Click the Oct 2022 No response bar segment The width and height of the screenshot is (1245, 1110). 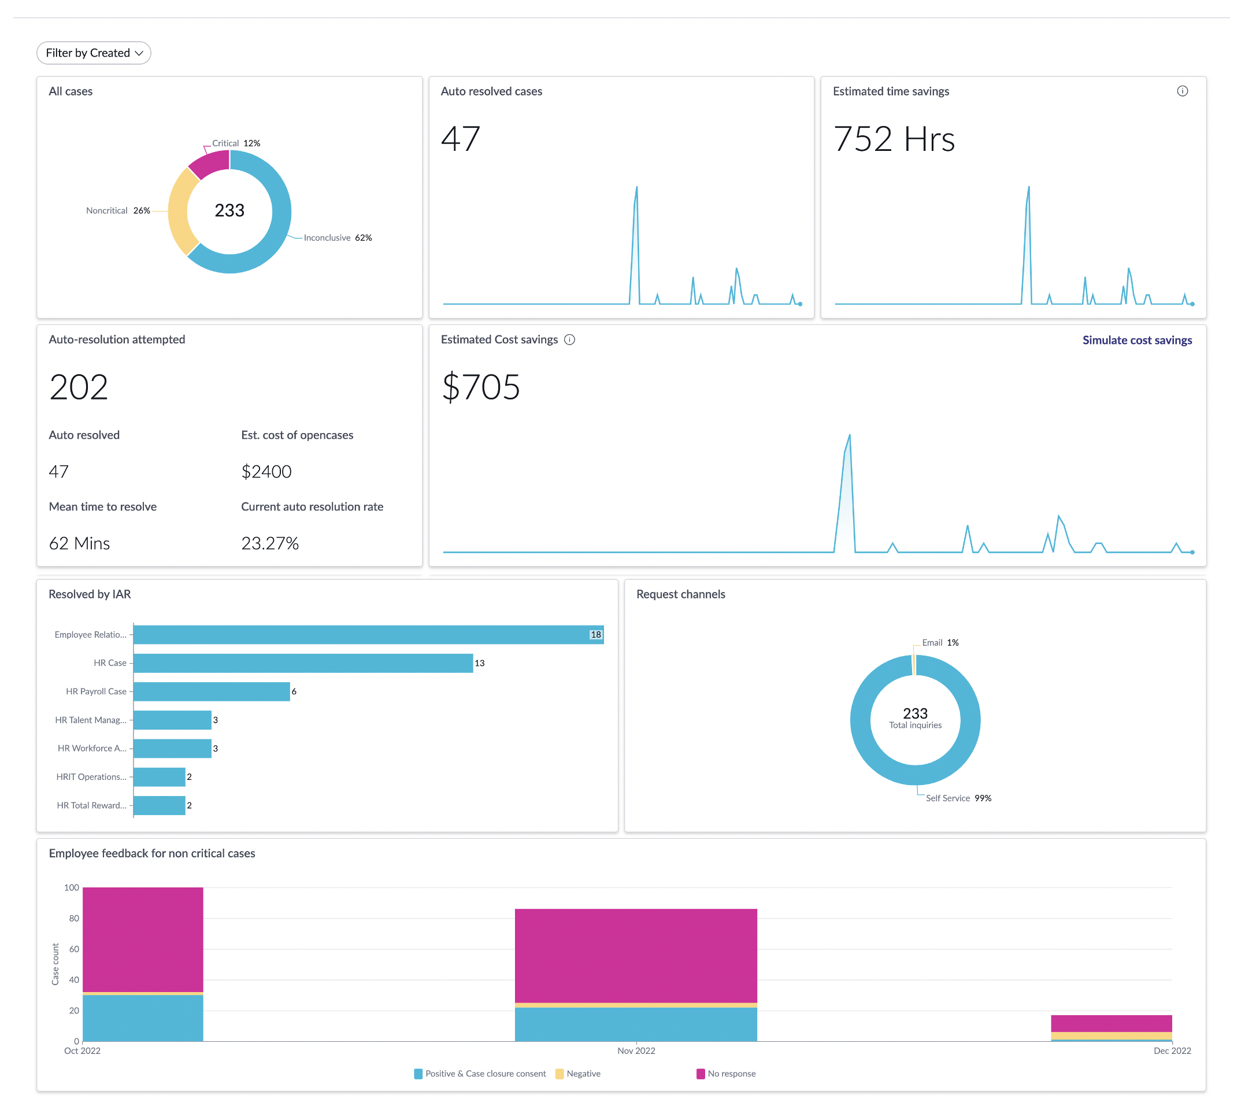pos(143,940)
